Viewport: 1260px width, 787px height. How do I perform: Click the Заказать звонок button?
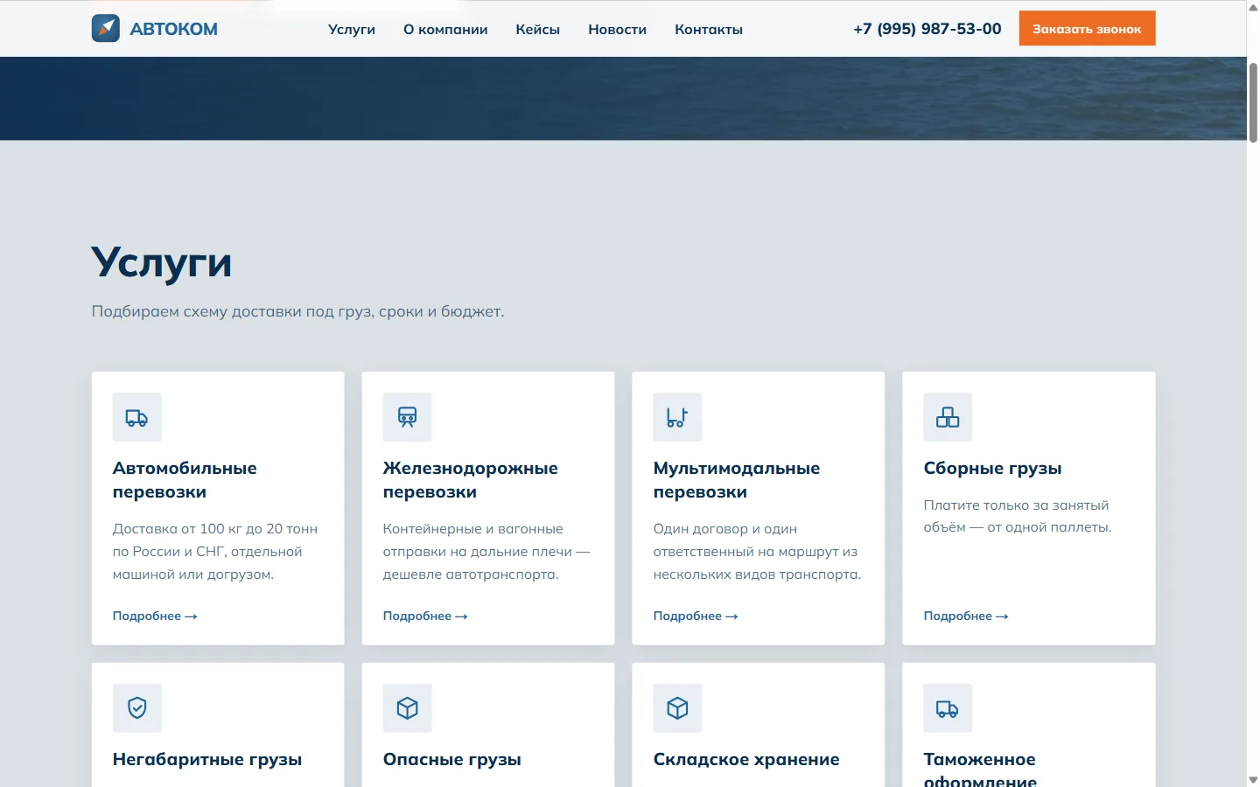coord(1088,28)
